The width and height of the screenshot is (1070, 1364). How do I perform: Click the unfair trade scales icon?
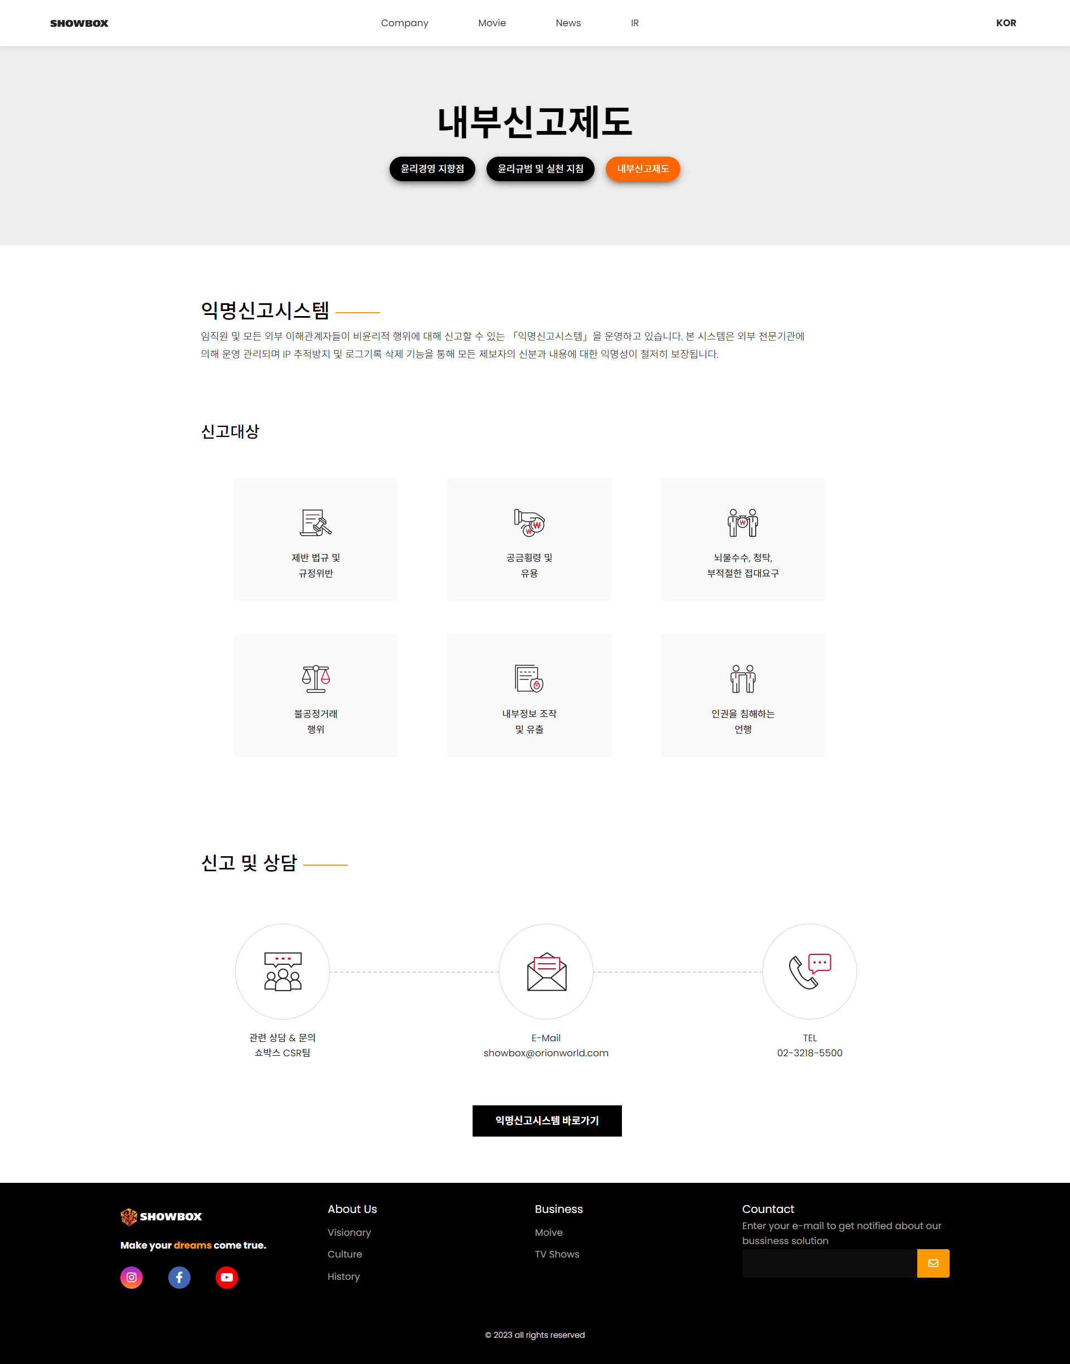click(316, 678)
